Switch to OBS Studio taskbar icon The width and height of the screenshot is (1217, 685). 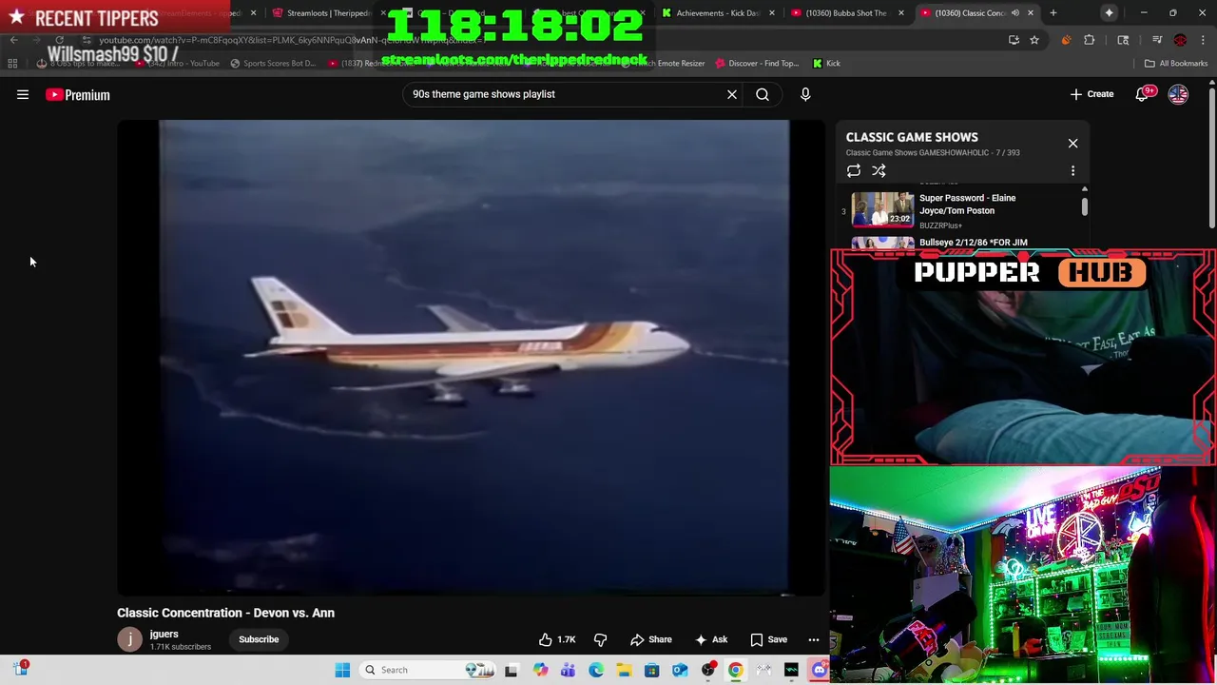coord(707,670)
